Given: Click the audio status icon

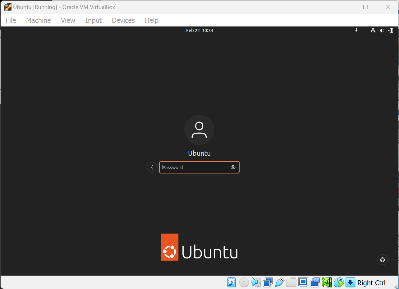Looking at the screenshot, I should coord(256,282).
